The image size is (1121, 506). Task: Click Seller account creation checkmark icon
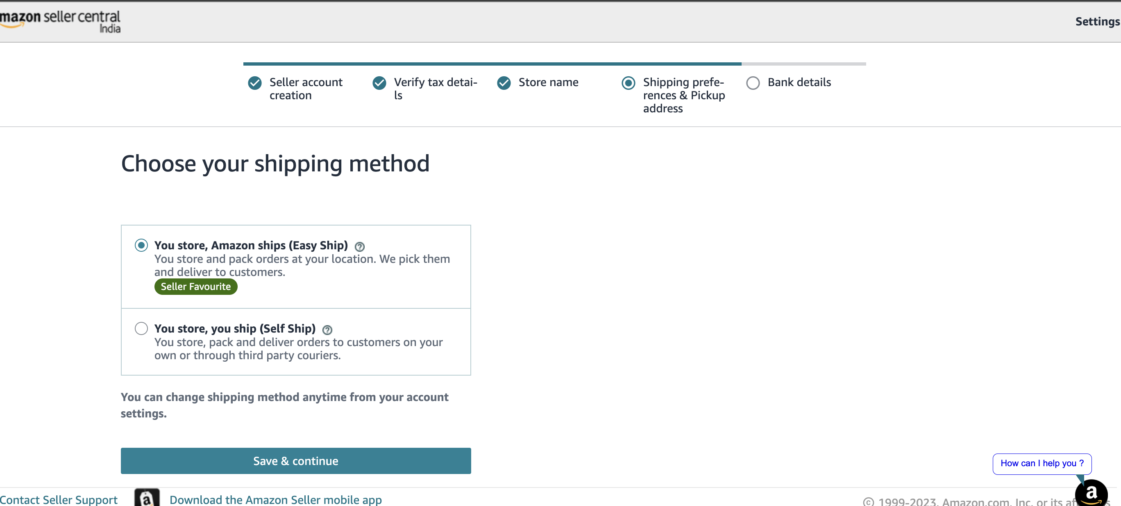point(254,83)
